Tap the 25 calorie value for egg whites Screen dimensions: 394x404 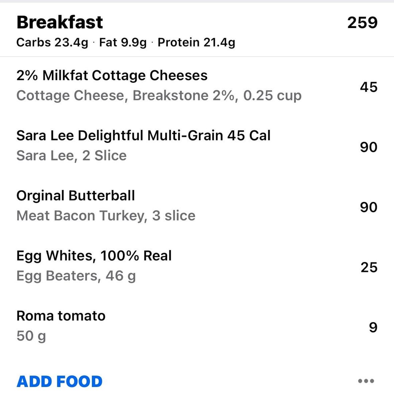coord(369,267)
